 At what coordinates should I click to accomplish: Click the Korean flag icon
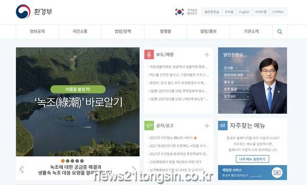pos(180,12)
